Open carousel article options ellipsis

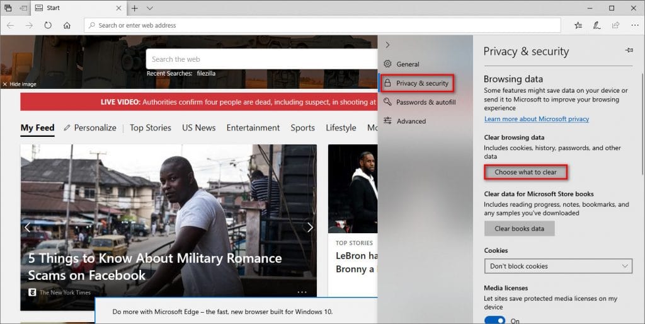[x=302, y=292]
